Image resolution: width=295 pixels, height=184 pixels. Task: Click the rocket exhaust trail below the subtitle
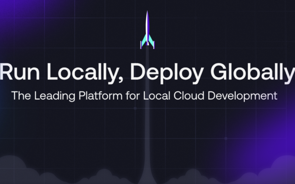point(147,140)
